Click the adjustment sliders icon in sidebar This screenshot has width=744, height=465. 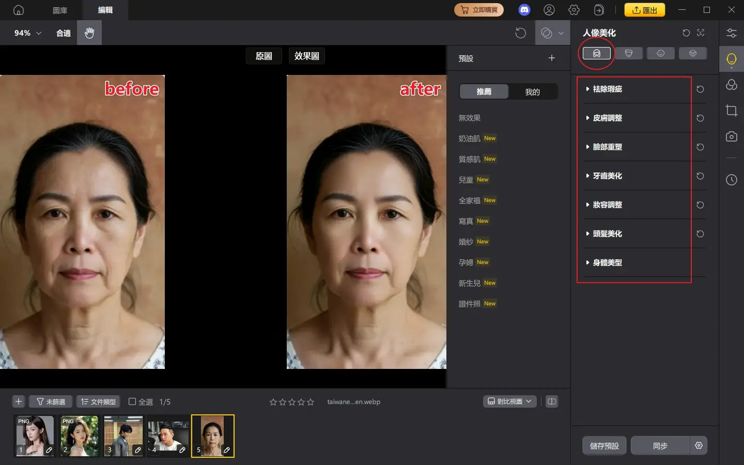click(x=732, y=33)
